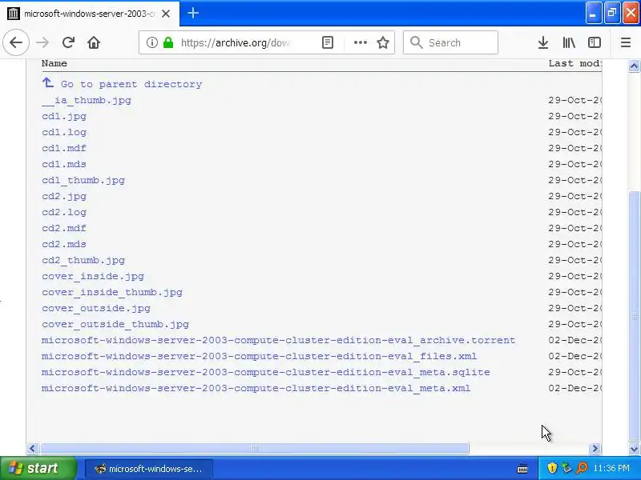641x480 pixels.
Task: Open the Firefox hamburger menu
Action: click(626, 42)
